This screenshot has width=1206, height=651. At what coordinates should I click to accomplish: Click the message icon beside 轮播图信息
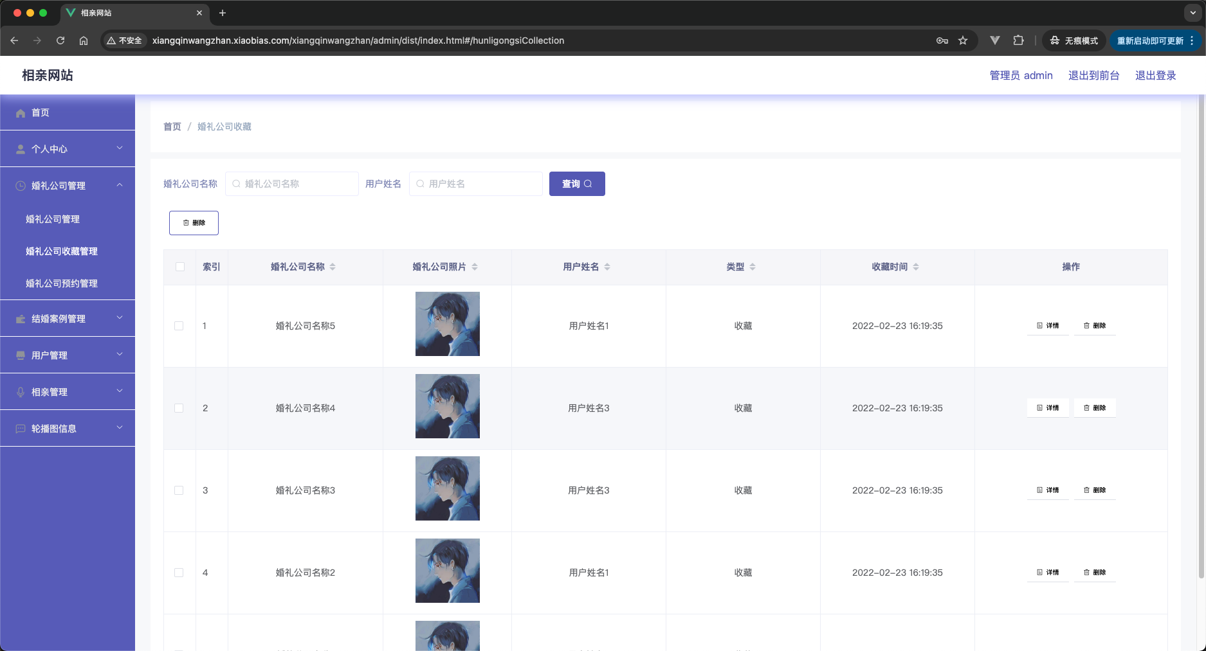point(21,429)
